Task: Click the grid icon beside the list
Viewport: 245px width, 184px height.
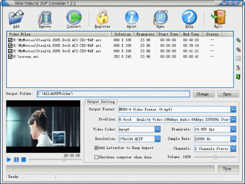Action: pos(238,59)
